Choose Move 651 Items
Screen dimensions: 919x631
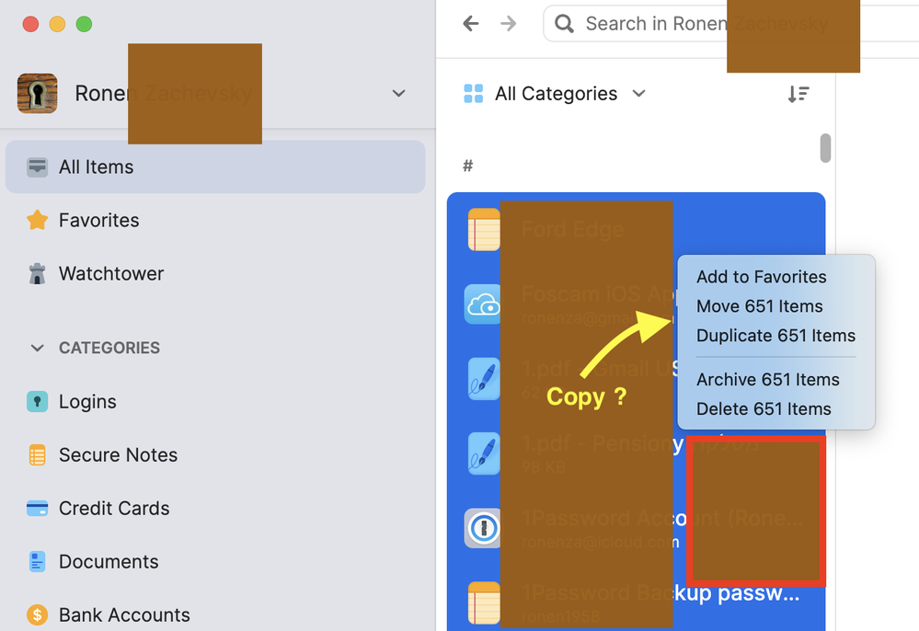759,306
